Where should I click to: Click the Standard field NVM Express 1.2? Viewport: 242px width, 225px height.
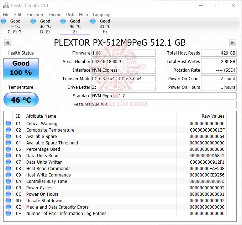click(x=164, y=96)
